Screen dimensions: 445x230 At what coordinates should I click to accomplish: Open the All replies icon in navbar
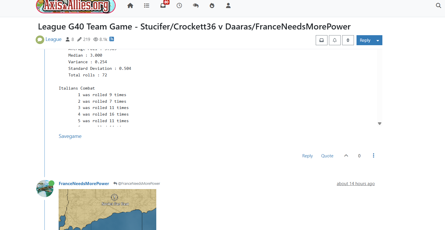(196, 5)
